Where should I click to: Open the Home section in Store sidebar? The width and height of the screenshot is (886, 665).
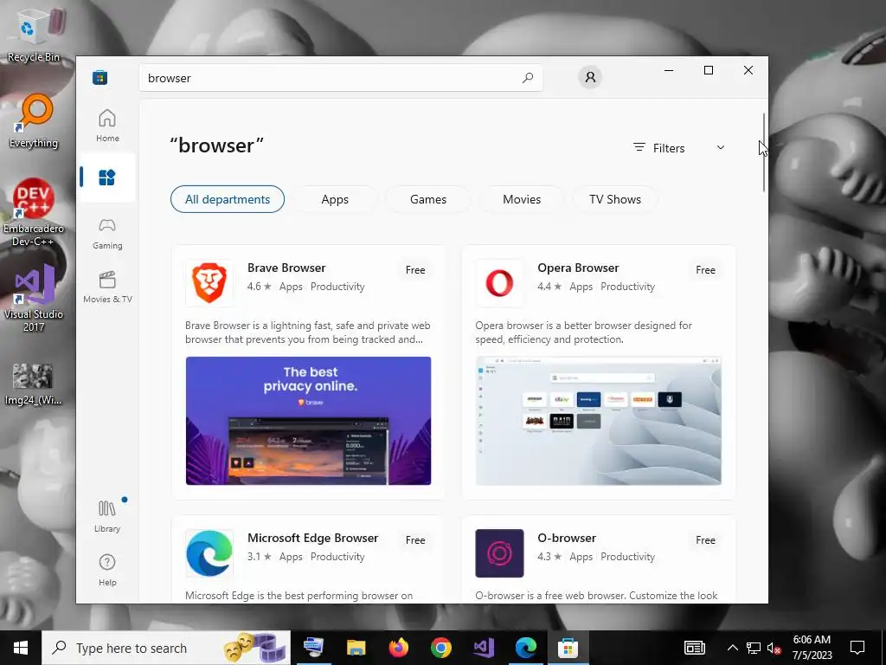(x=107, y=126)
